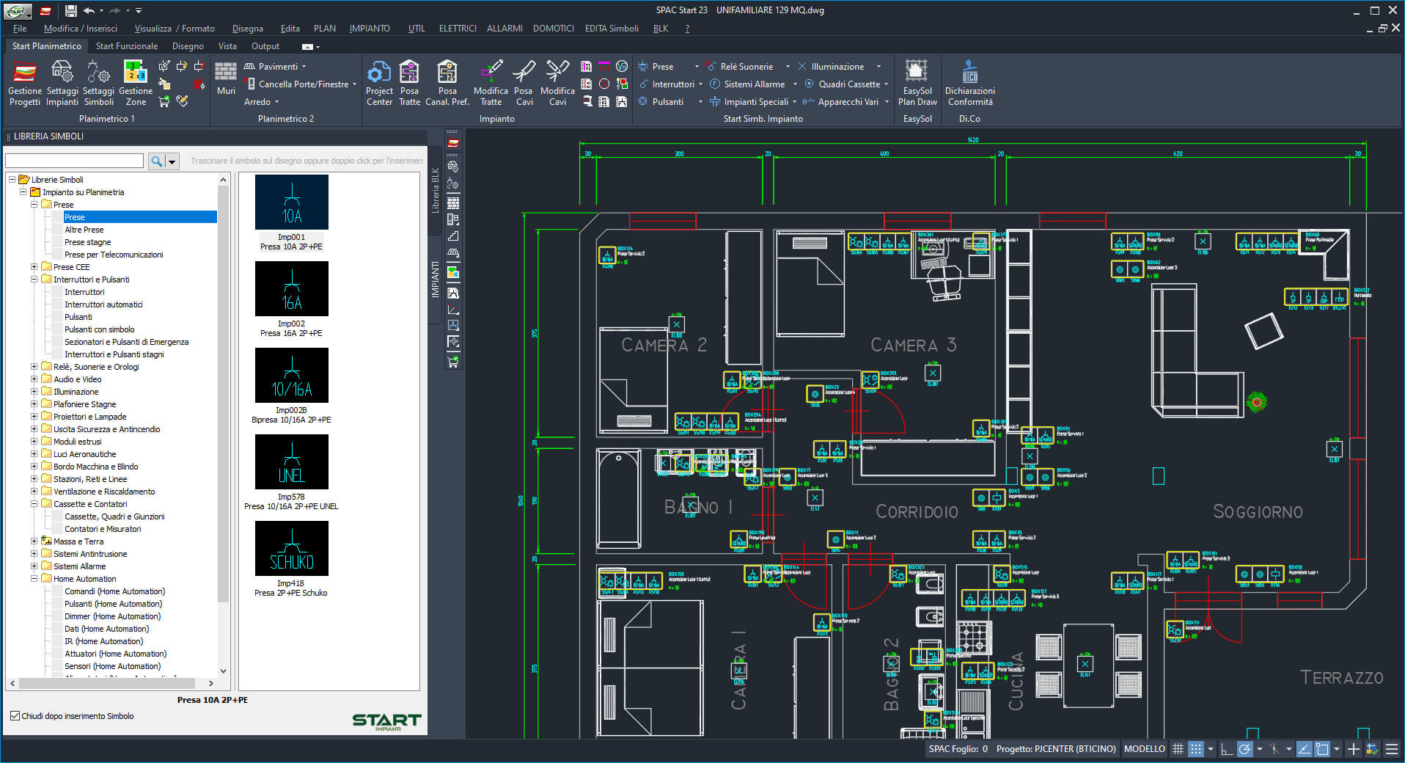
Task: Toggle MODELLO space button
Action: 1144,749
